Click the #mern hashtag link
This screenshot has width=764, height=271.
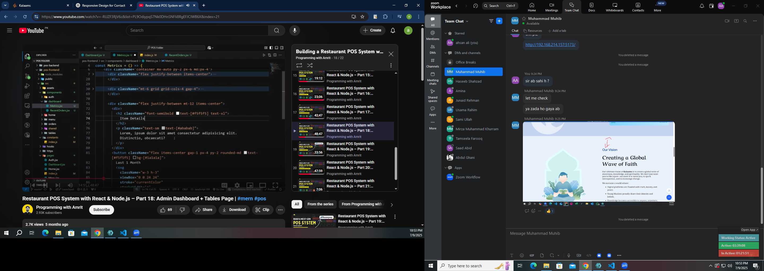click(245, 198)
